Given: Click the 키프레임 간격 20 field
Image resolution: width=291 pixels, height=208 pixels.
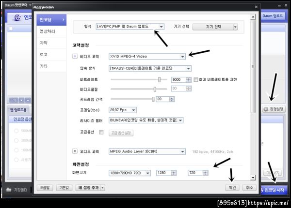Looking at the screenshot, I should click(x=162, y=99).
